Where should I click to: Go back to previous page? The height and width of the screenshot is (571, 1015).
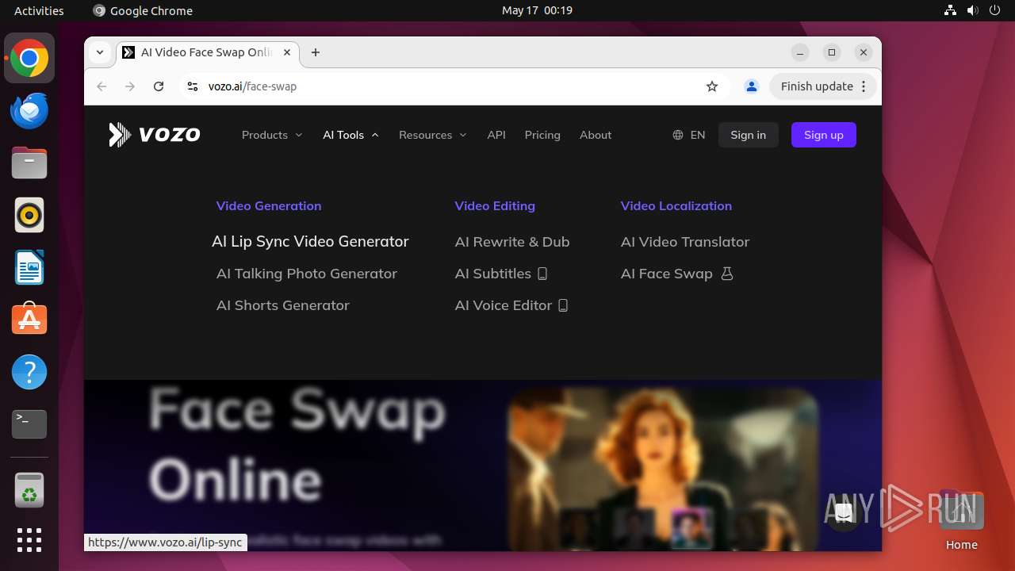[101, 86]
